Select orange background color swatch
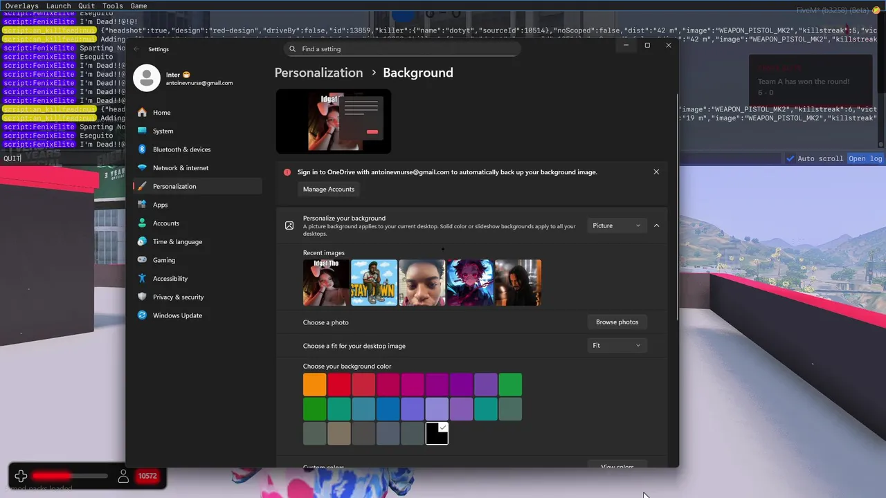Screen dimensions: 886x498 (314, 385)
